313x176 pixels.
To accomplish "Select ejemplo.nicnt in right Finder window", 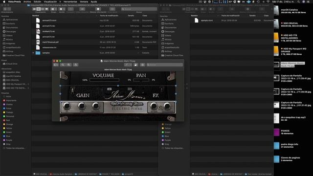I will click(x=207, y=21).
